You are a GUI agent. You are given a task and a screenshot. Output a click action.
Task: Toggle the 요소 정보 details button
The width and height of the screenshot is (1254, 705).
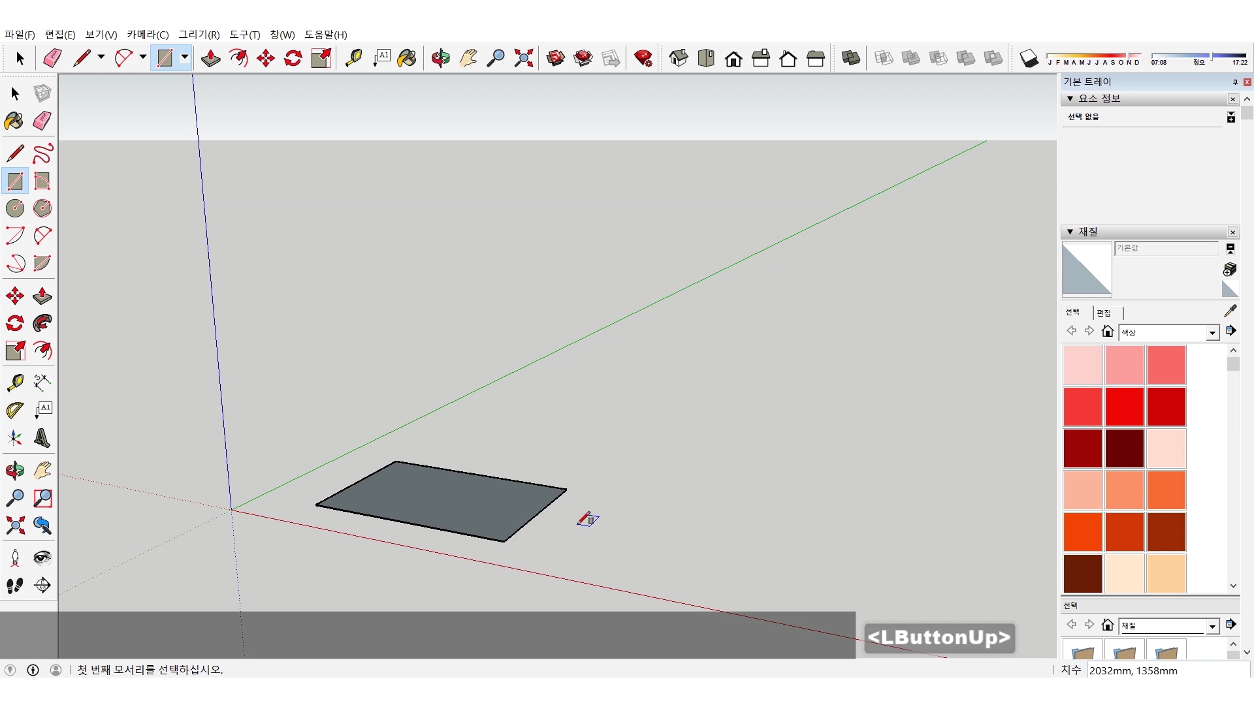point(1230,117)
